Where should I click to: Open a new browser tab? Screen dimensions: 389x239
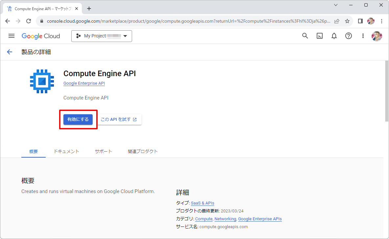(89, 9)
